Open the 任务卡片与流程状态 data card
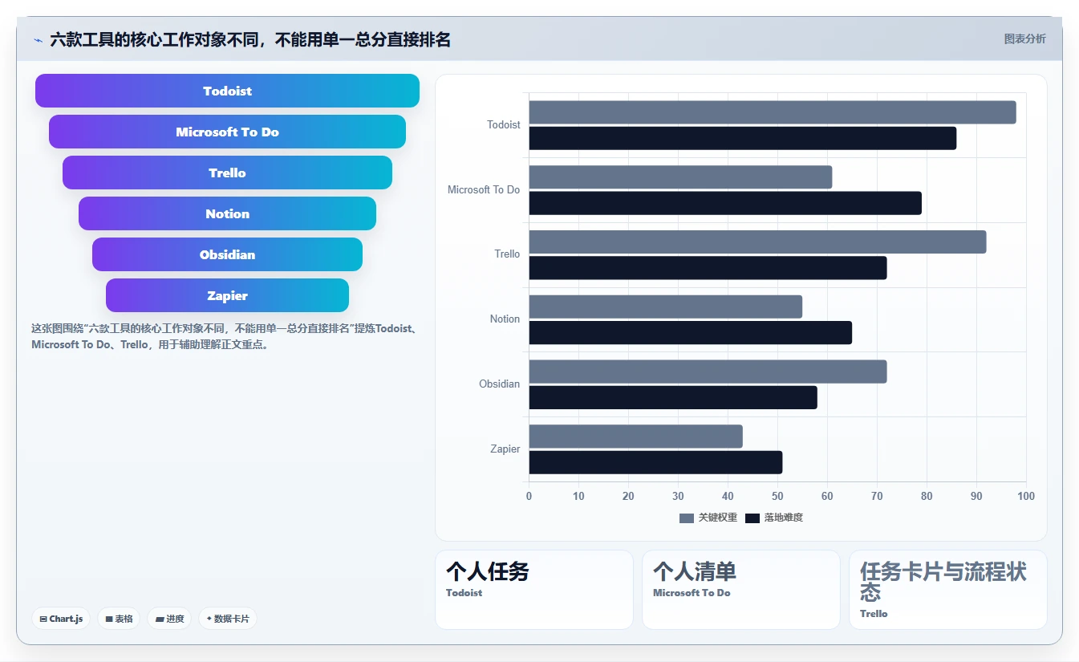The width and height of the screenshot is (1079, 662). point(948,590)
